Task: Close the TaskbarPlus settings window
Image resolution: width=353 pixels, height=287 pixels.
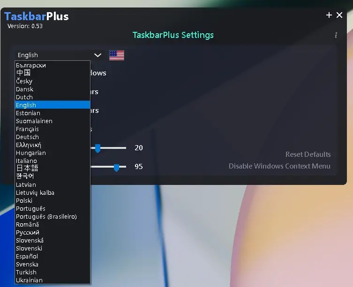Action: click(x=339, y=15)
